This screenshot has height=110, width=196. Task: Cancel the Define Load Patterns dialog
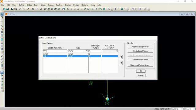141,75
